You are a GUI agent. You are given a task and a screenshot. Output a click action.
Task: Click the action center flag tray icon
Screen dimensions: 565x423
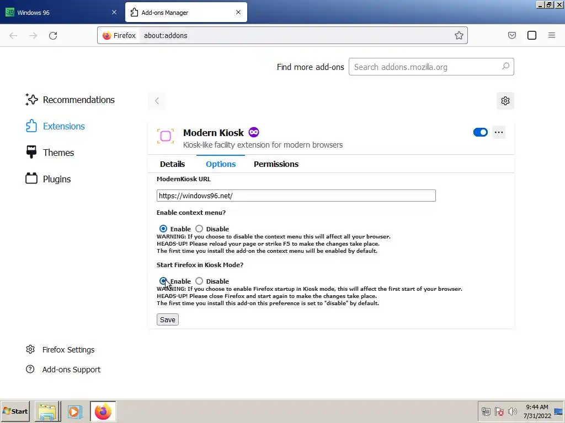(x=499, y=411)
